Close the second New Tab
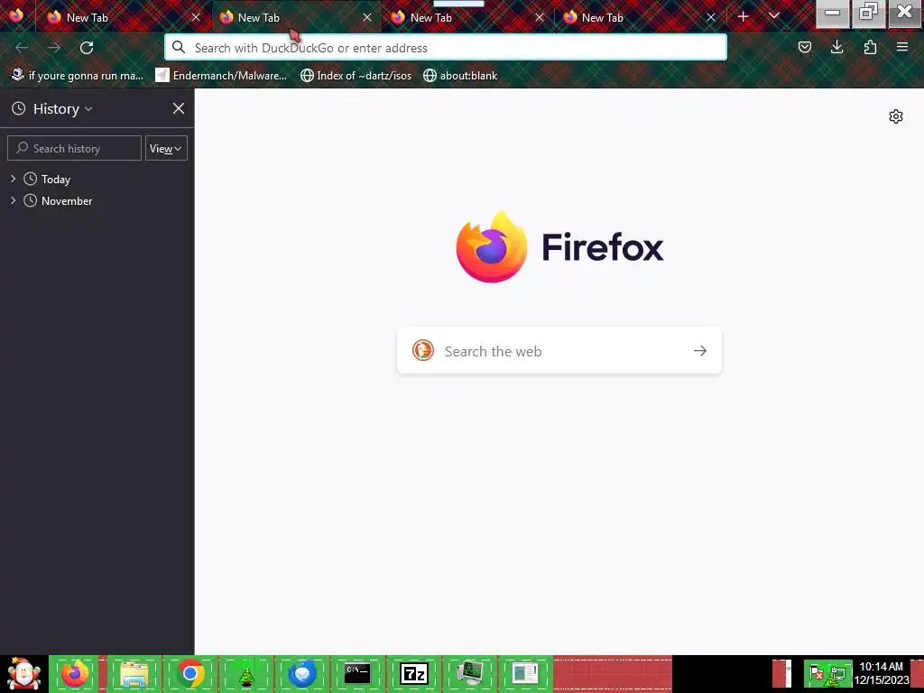 [367, 18]
